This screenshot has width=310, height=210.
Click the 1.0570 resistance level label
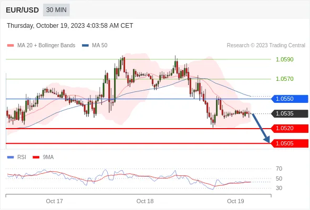pos(284,79)
